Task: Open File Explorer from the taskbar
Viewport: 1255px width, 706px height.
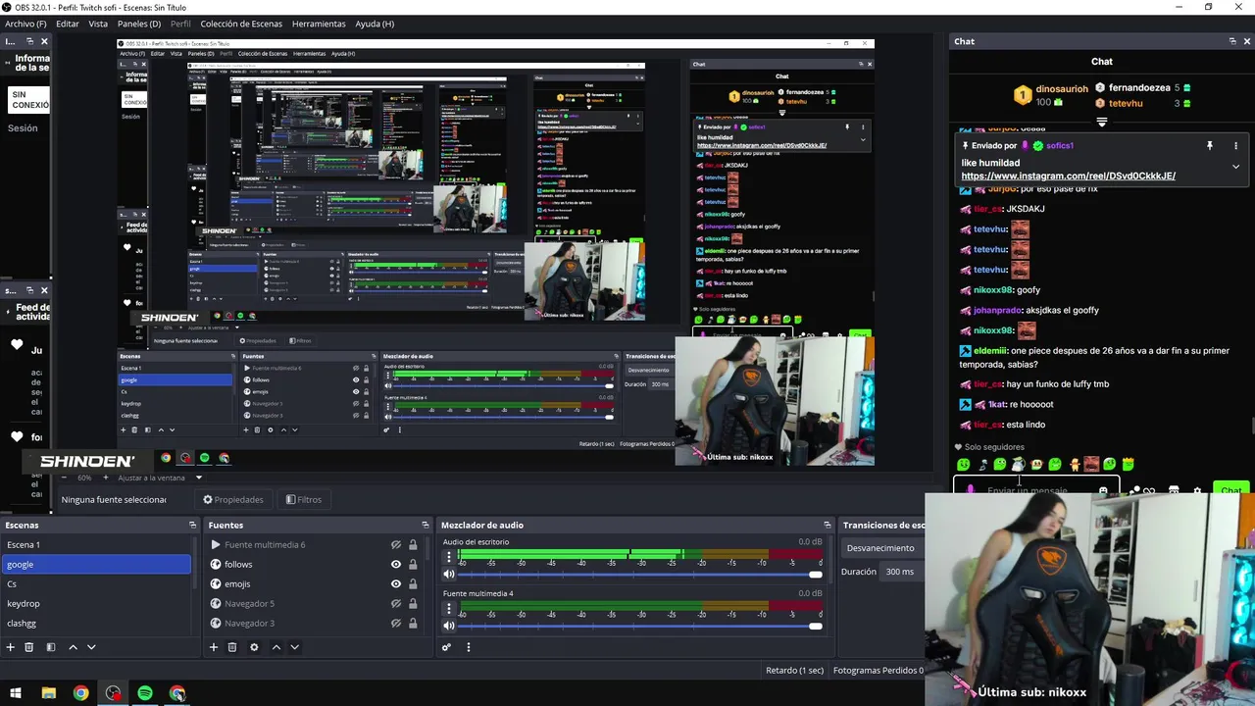Action: pyautogui.click(x=48, y=693)
